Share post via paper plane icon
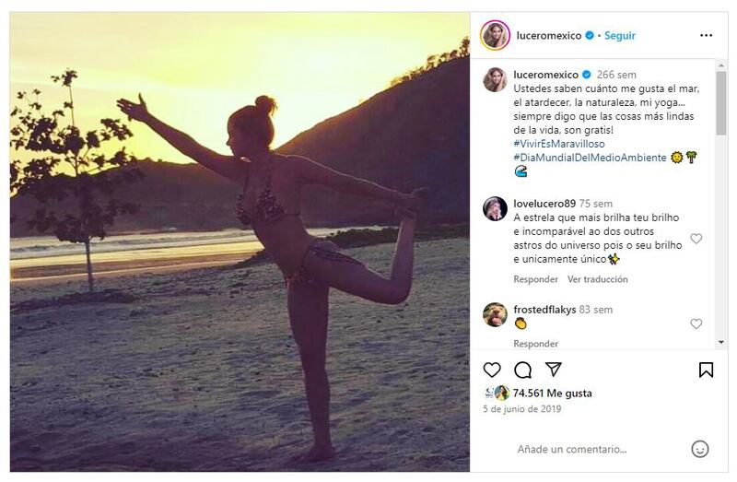Viewport: 737px width, 482px height. point(553,370)
